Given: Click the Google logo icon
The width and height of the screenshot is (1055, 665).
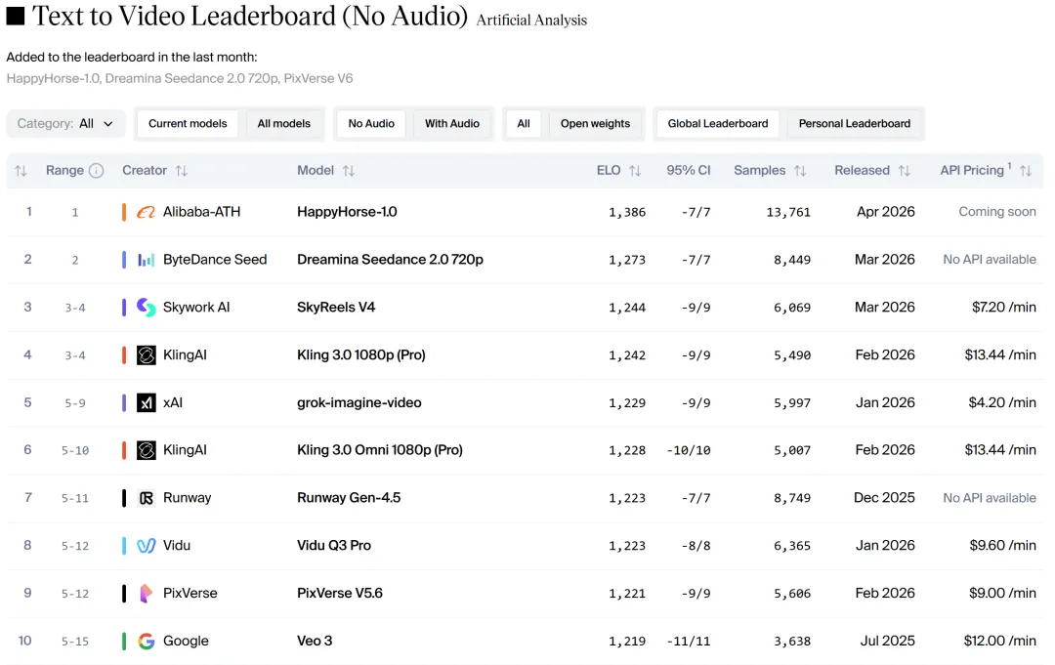Looking at the screenshot, I should 146,641.
